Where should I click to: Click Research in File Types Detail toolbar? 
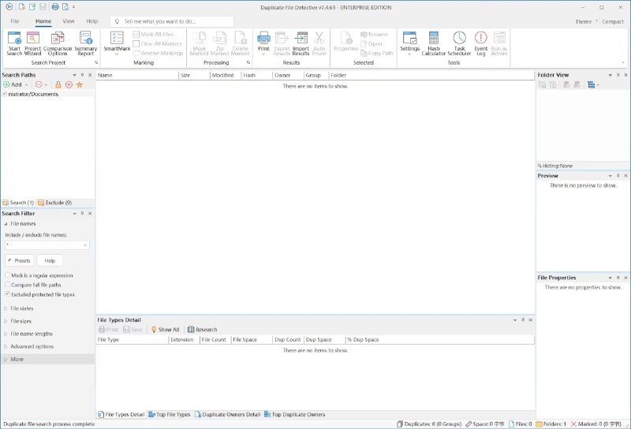click(203, 330)
